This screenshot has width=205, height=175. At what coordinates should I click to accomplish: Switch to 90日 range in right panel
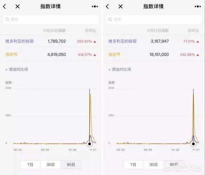point(174,164)
